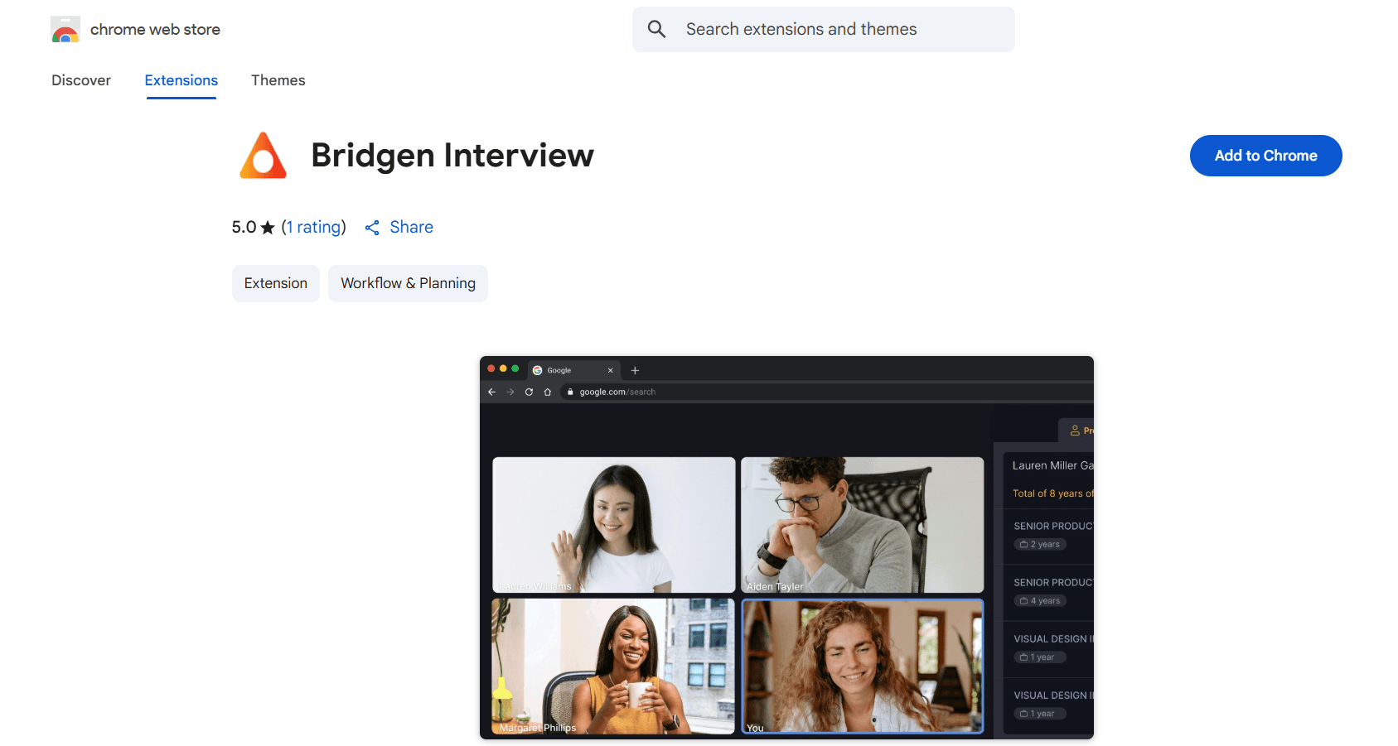Open the 1 rating link
Viewport: 1398px width, 746px height.
coord(314,227)
